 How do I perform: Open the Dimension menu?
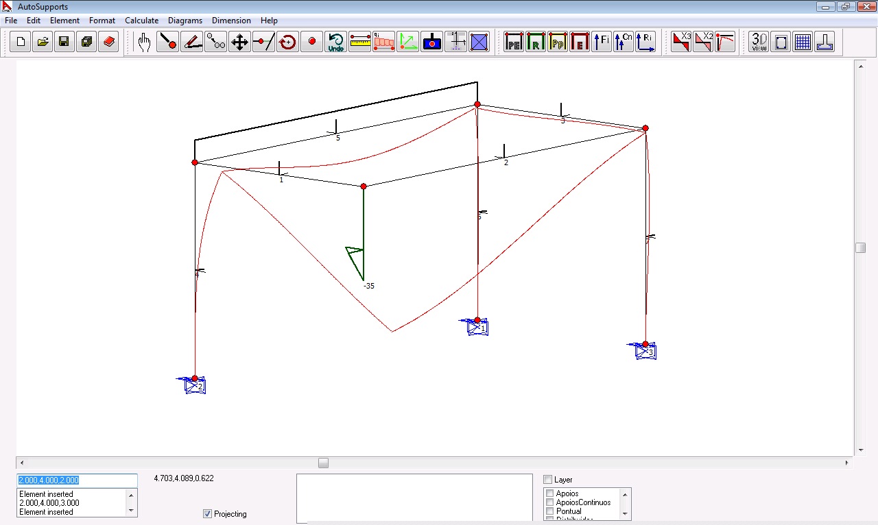point(231,21)
